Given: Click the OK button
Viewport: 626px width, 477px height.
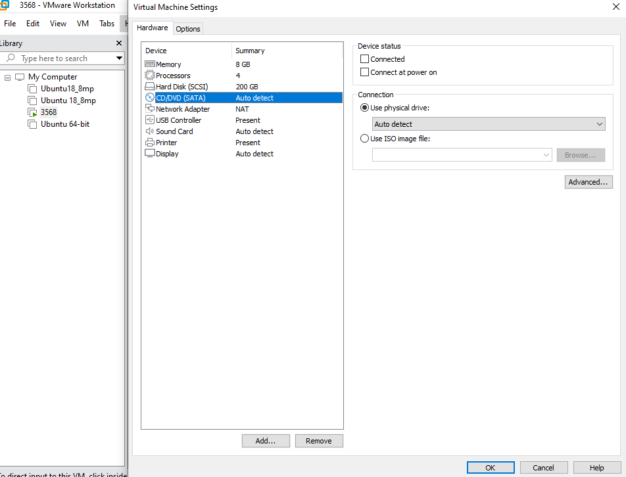Looking at the screenshot, I should 491,467.
